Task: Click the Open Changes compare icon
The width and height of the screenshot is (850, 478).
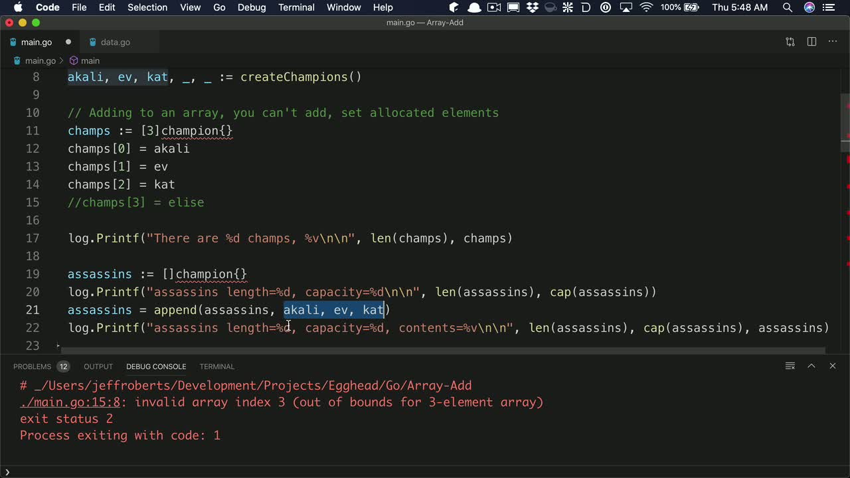Action: (789, 41)
